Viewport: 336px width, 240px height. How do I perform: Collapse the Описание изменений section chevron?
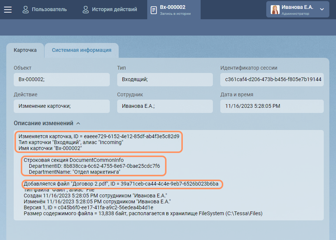coord(78,123)
